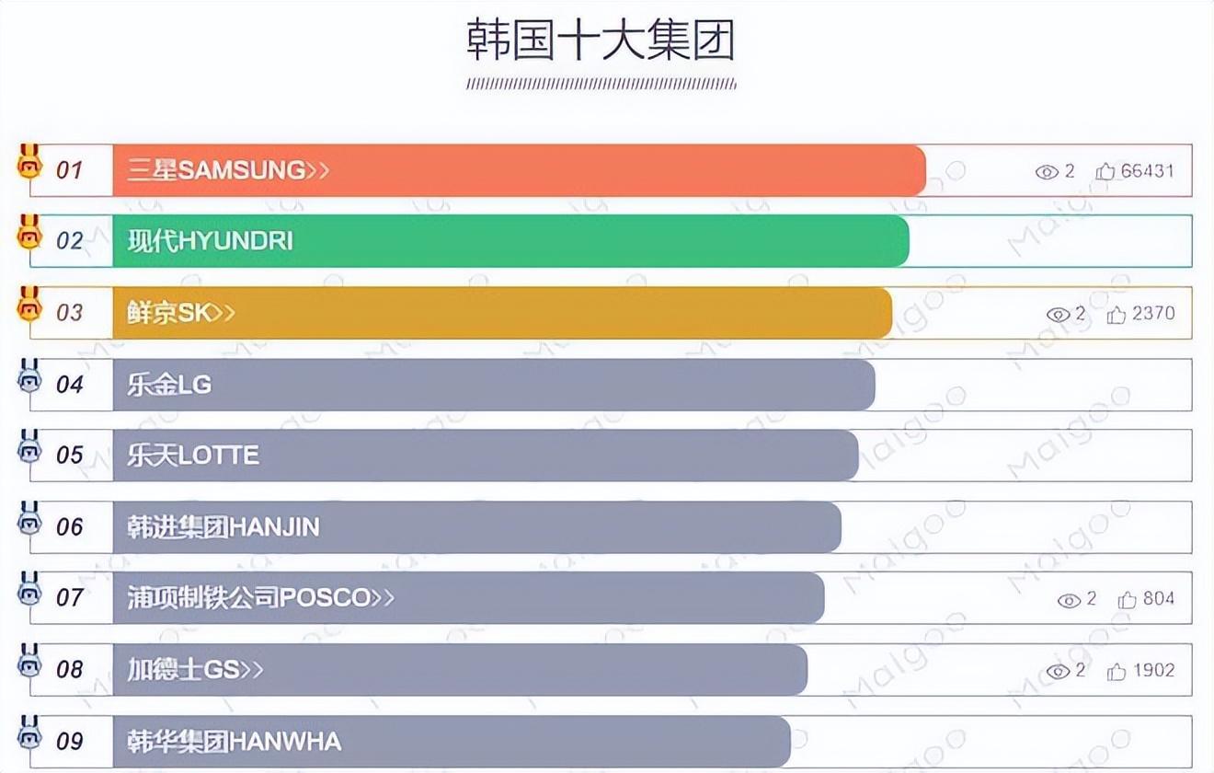Screen dimensions: 1214x773
Task: Click the eye views icon on 鲜京SK row
Action: click(1058, 315)
